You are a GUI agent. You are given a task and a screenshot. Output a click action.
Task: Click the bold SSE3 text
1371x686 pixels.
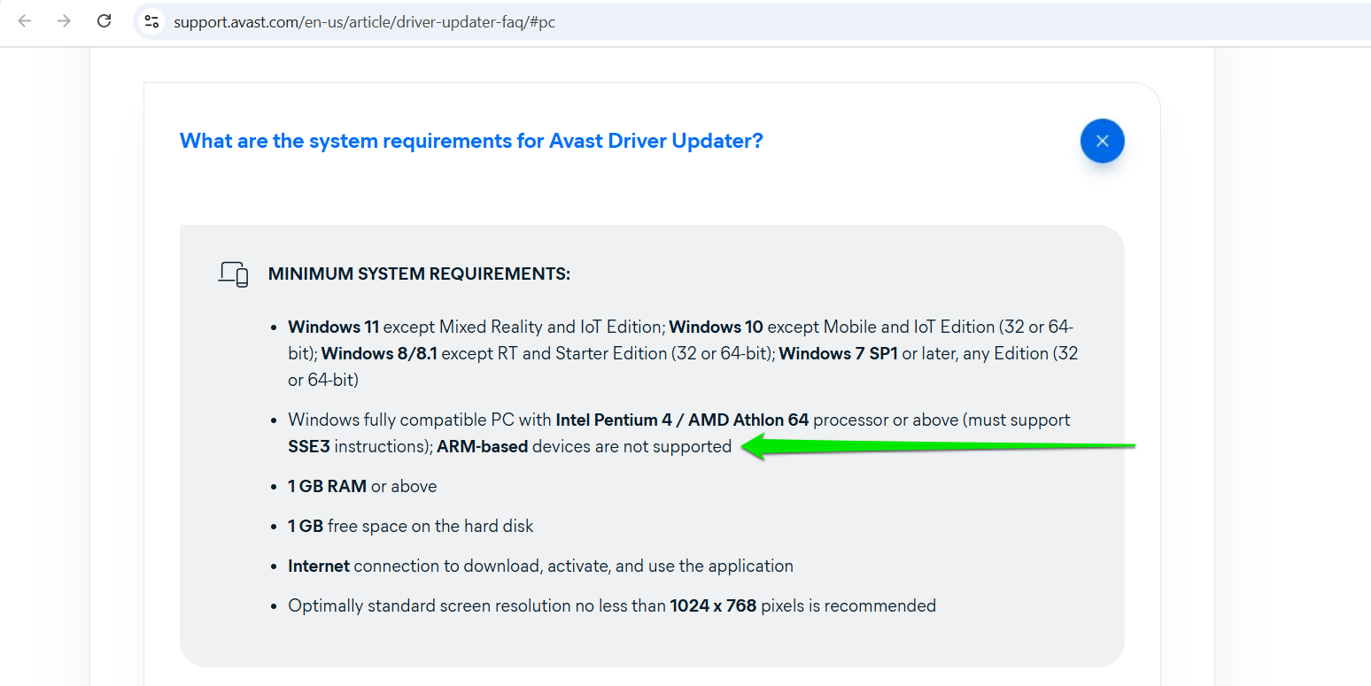[x=309, y=446]
